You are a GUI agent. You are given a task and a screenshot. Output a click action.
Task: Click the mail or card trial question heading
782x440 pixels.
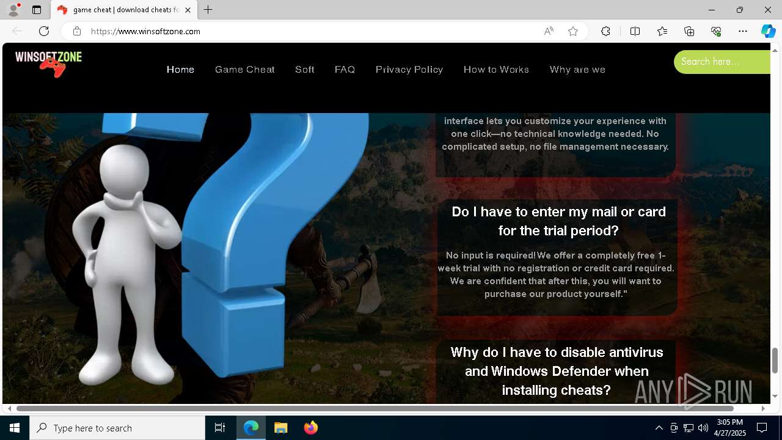558,221
